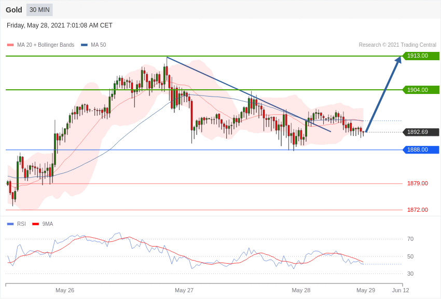Click the May 29 date axis label

pyautogui.click(x=366, y=290)
